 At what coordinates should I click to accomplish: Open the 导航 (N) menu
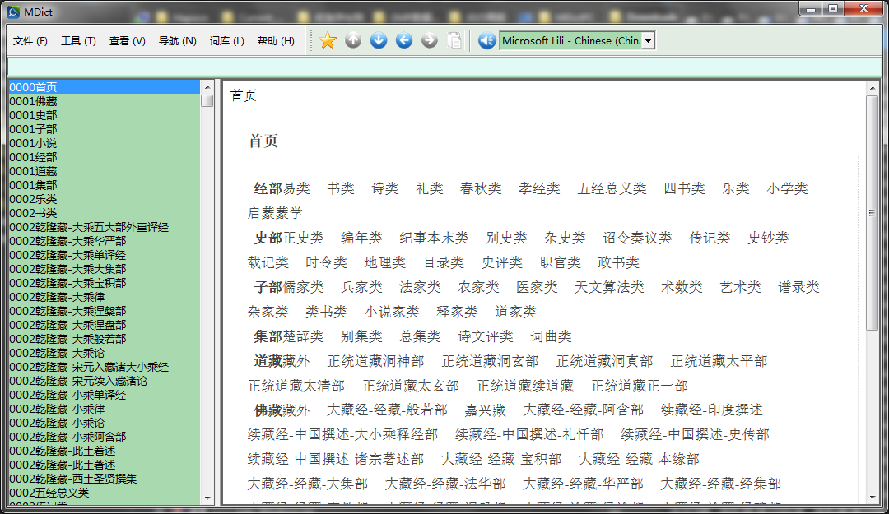pos(178,41)
